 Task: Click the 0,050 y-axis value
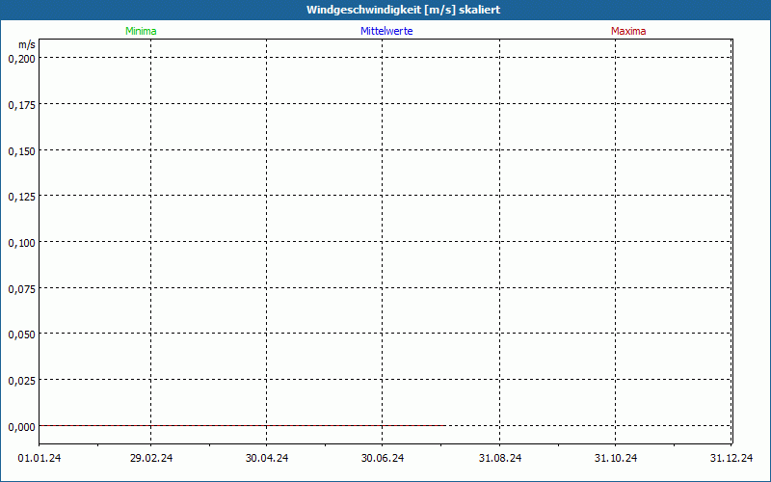click(21, 335)
